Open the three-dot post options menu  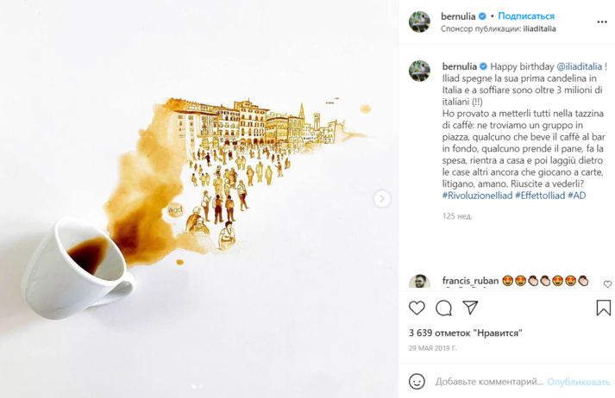tap(602, 22)
